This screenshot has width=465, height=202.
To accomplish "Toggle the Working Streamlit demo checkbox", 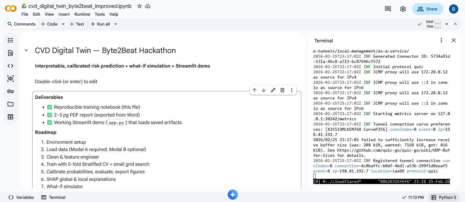I will [x=50, y=122].
